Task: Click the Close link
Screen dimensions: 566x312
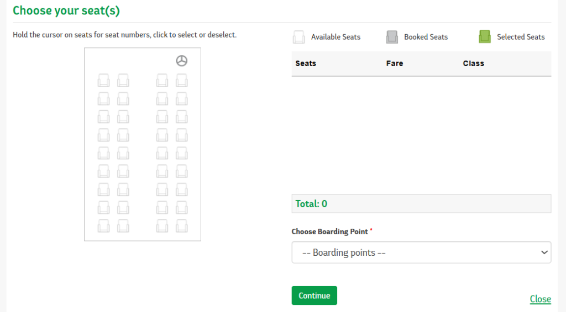Action: click(541, 299)
